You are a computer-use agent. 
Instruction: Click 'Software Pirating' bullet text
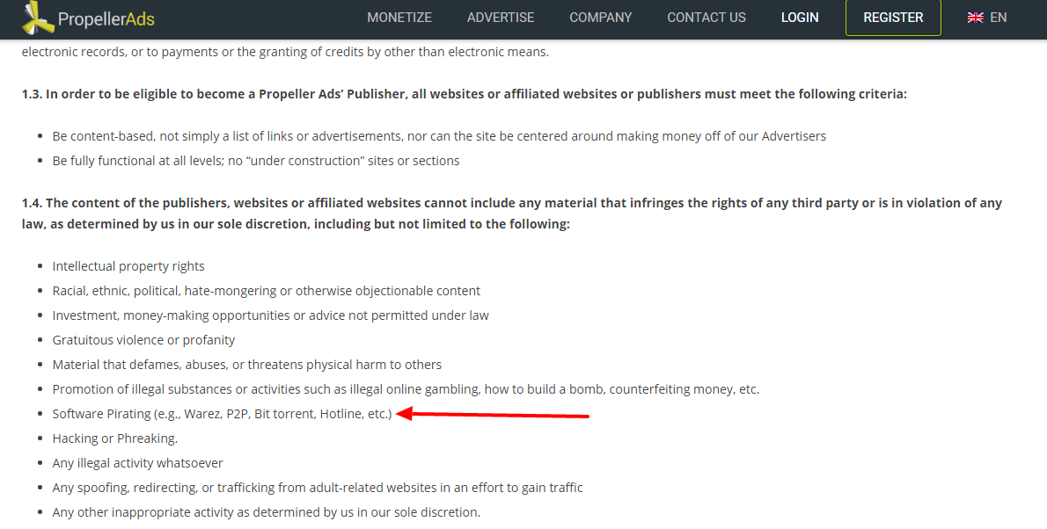(x=222, y=414)
